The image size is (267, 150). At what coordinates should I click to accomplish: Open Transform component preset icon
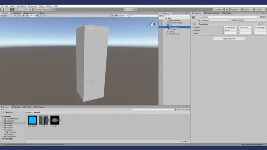262,24
